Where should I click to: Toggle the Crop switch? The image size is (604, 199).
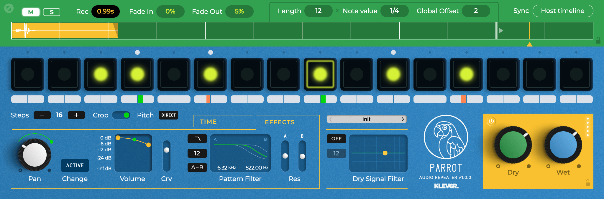(121, 115)
